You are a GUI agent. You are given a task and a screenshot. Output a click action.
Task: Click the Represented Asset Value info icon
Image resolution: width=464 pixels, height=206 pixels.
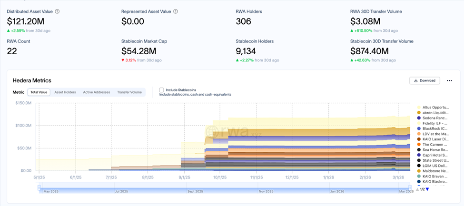pos(176,11)
